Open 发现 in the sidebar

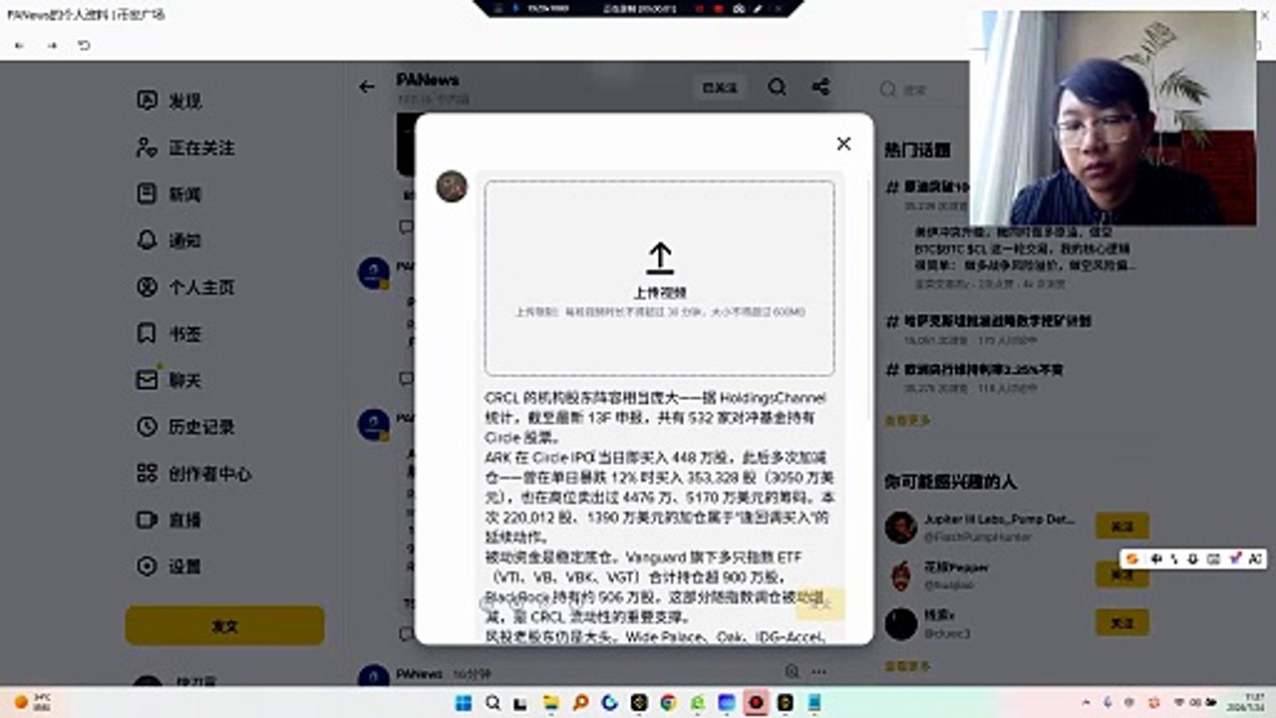(x=170, y=101)
